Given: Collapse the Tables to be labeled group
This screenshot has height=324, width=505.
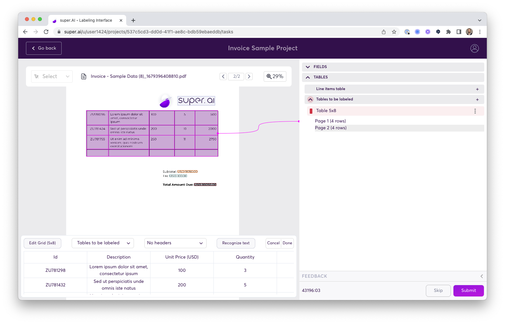Looking at the screenshot, I should [x=310, y=99].
